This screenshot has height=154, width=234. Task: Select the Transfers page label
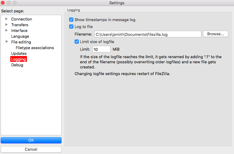20,25
